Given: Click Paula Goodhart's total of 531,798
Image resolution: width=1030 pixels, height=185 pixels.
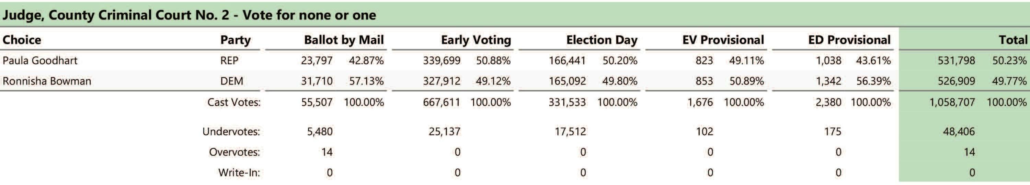Looking at the screenshot, I should (x=956, y=61).
